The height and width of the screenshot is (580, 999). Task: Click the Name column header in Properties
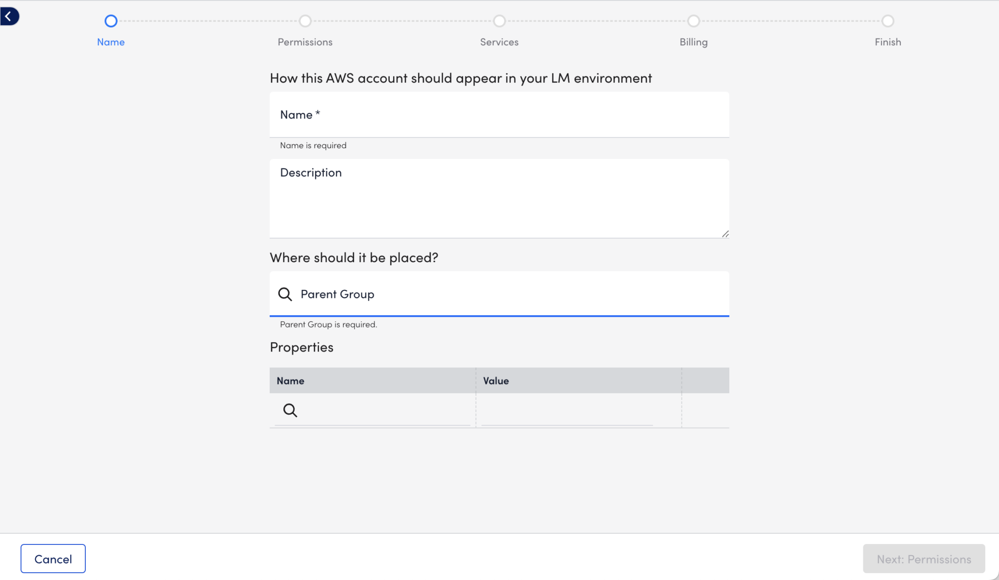tap(290, 380)
